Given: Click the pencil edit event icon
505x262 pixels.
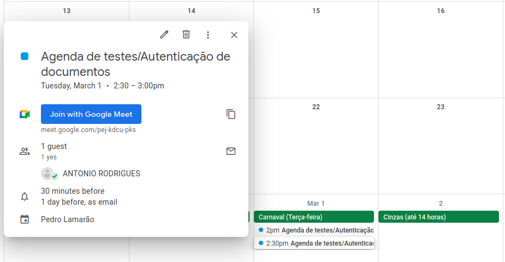Looking at the screenshot, I should (164, 35).
